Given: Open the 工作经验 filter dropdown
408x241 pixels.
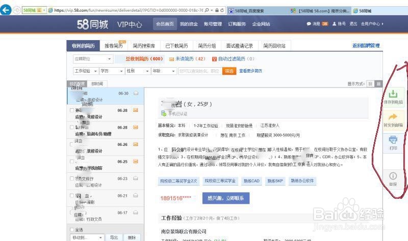Looking at the screenshot, I should 86,71.
